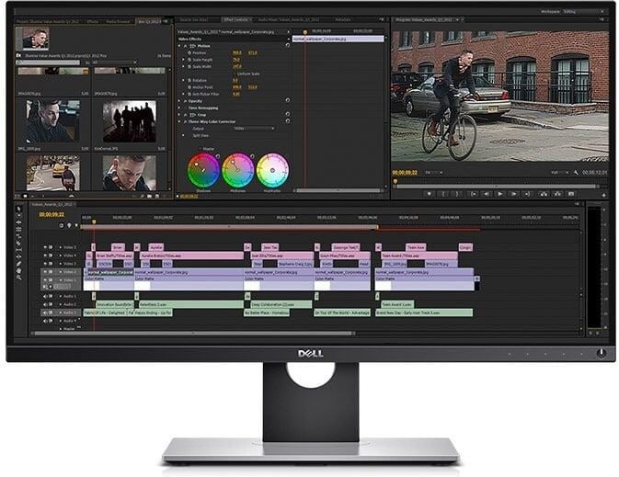The image size is (619, 477).
Task: Expand the Opacity effect properties
Action: (181, 100)
